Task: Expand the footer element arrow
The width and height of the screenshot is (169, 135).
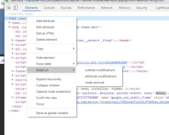Action: [13, 71]
